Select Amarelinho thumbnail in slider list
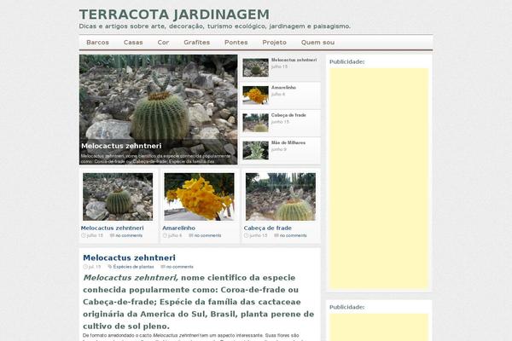 pos(256,95)
